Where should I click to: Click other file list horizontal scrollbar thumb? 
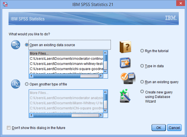point(53,115)
